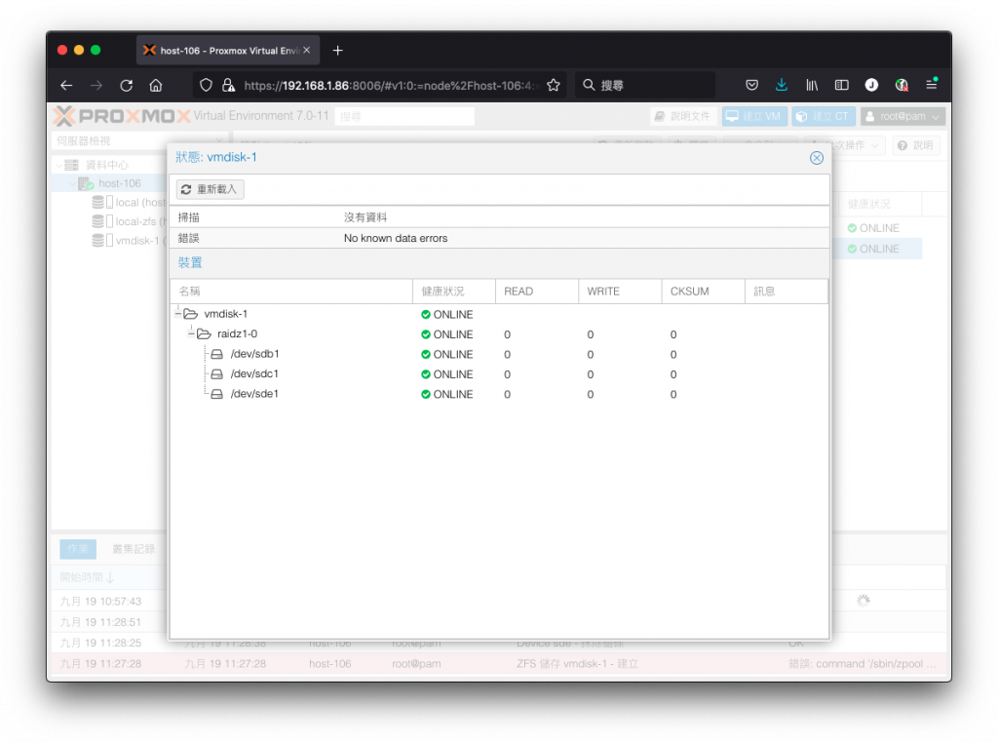Click the /dev/sde1 drive icon
998x743 pixels.
point(217,394)
